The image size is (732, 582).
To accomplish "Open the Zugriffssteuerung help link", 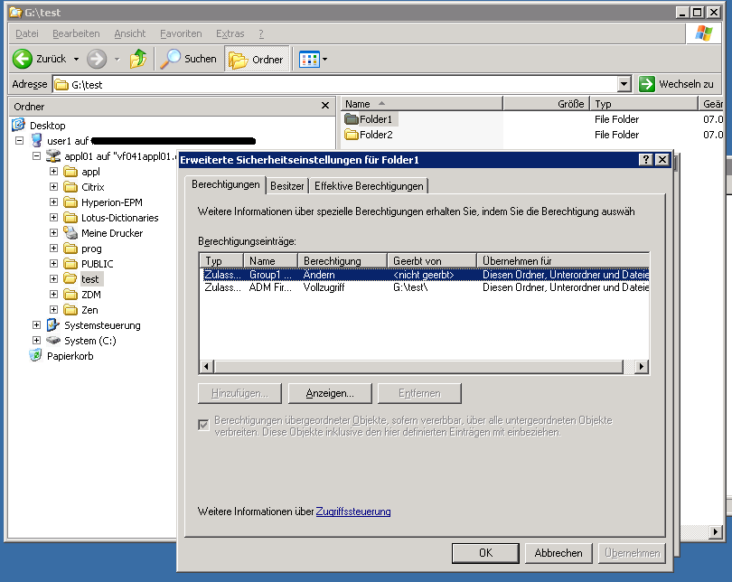I will coord(353,512).
